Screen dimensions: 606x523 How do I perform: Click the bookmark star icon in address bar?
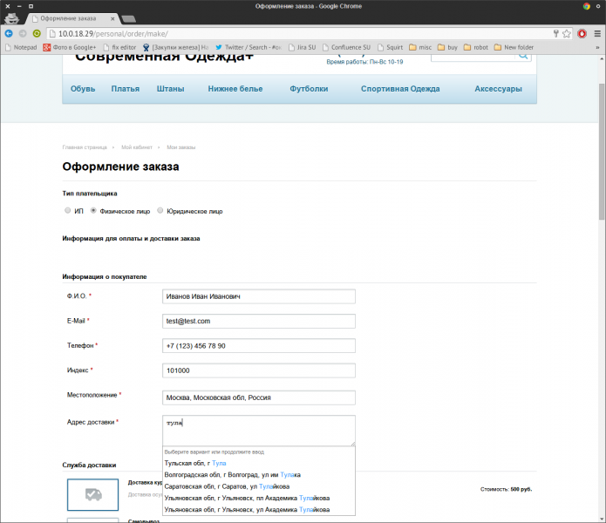click(x=567, y=33)
